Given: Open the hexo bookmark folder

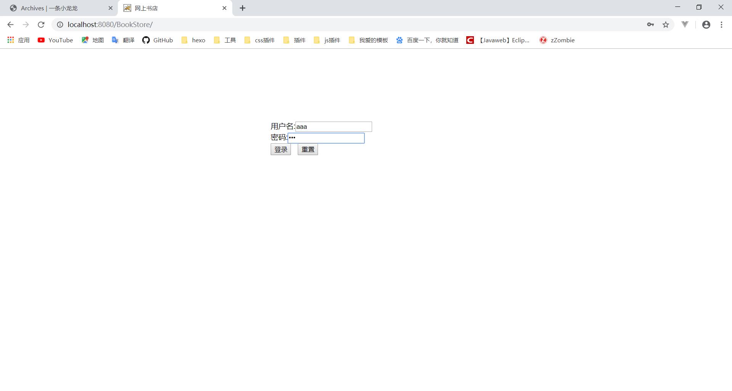Looking at the screenshot, I should click(x=193, y=40).
